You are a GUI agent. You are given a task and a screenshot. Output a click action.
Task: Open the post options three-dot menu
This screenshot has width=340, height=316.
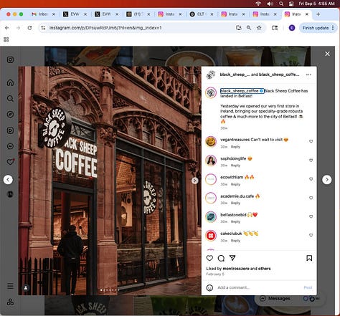(308, 75)
